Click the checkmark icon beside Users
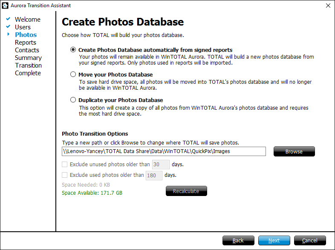 (8, 27)
